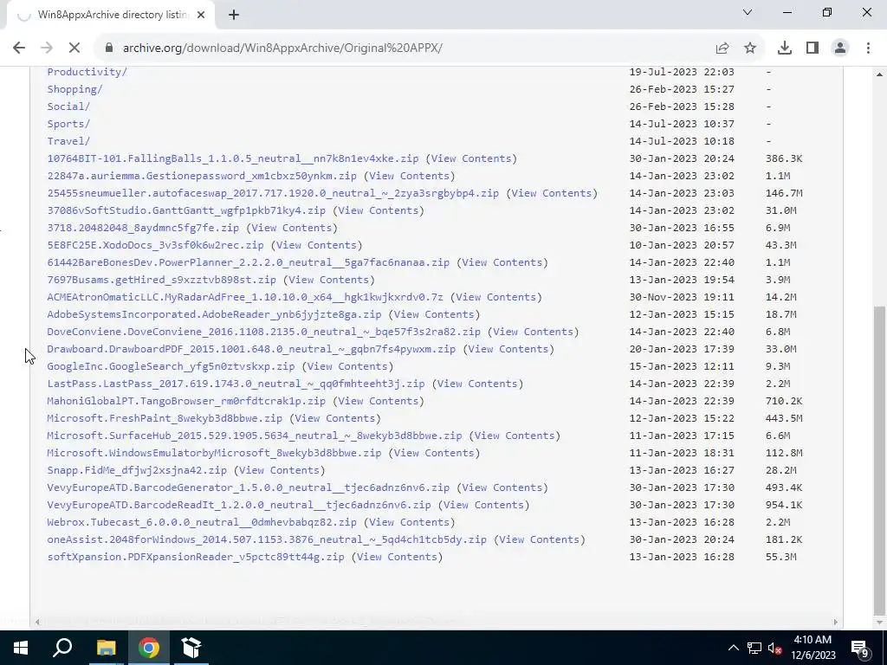887x665 pixels.
Task: Download oneAssist.2048forWindows zip
Action: pyautogui.click(x=267, y=539)
